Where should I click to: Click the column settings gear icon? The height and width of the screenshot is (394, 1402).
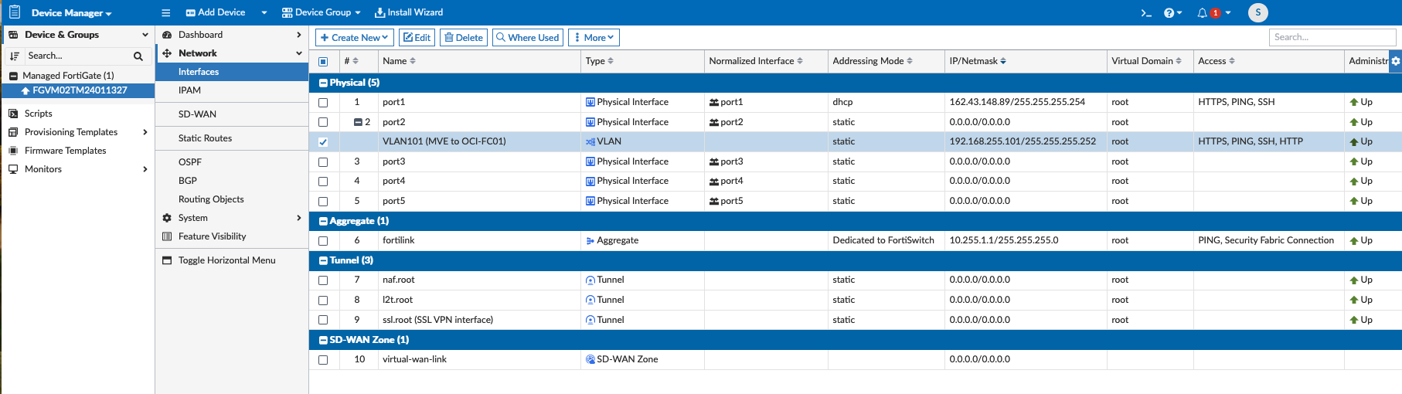tap(1396, 61)
